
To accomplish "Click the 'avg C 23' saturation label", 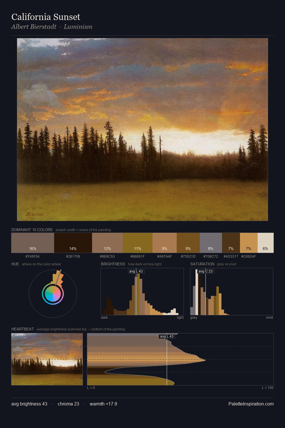I will (205, 271).
